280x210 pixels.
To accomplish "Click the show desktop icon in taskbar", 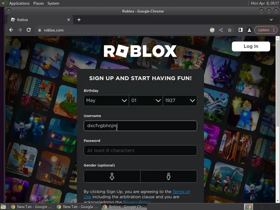I will coord(3,207).
